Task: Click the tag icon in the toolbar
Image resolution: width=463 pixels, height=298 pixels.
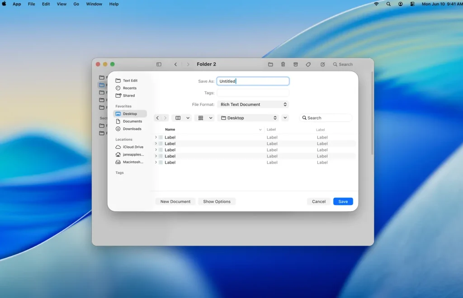Action: click(308, 65)
